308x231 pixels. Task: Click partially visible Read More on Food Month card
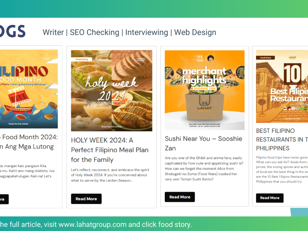[x=4, y=199]
